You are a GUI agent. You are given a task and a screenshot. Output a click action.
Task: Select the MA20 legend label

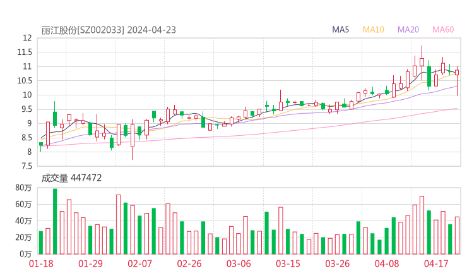coord(408,30)
